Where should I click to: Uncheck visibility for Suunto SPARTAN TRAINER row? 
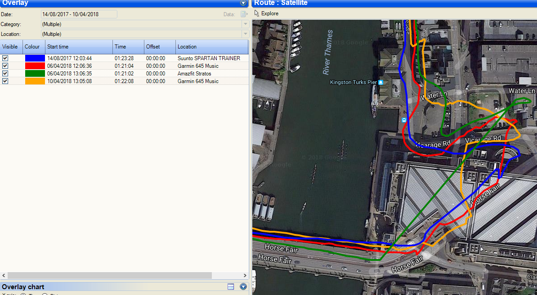click(x=5, y=58)
